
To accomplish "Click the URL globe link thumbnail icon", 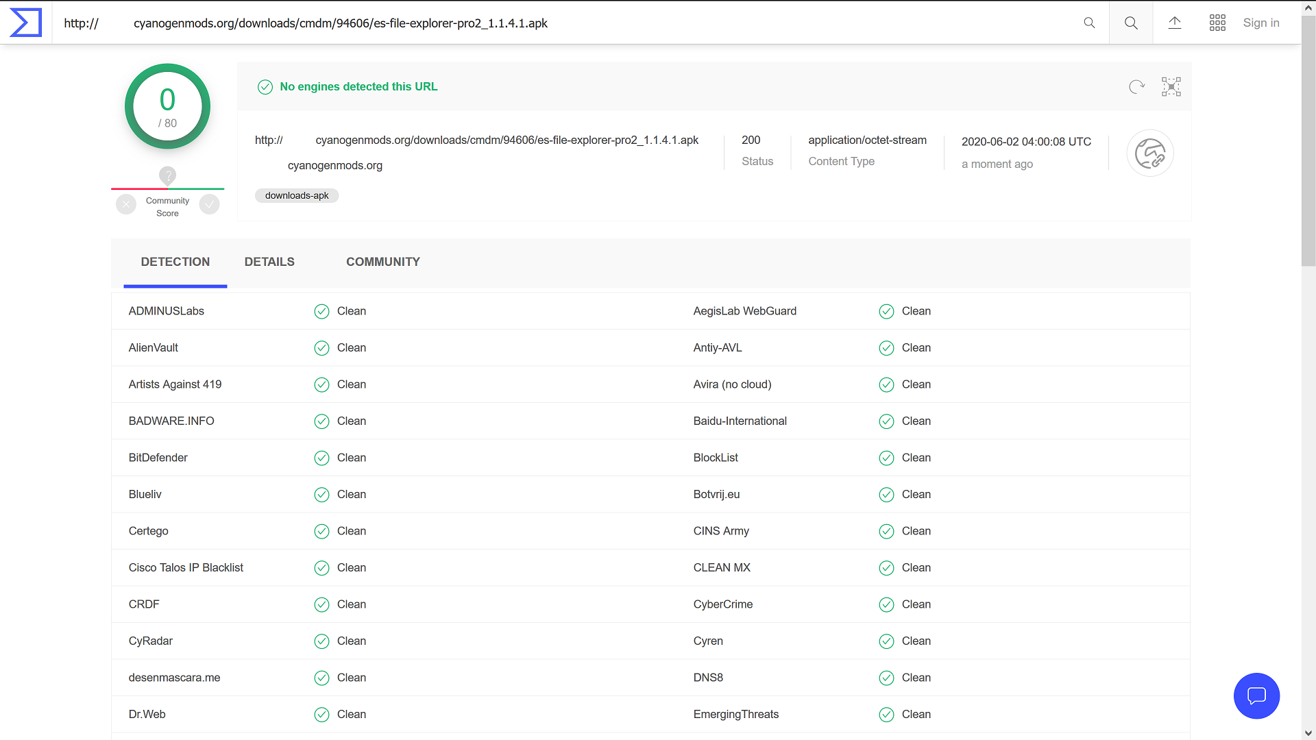I will tap(1150, 153).
